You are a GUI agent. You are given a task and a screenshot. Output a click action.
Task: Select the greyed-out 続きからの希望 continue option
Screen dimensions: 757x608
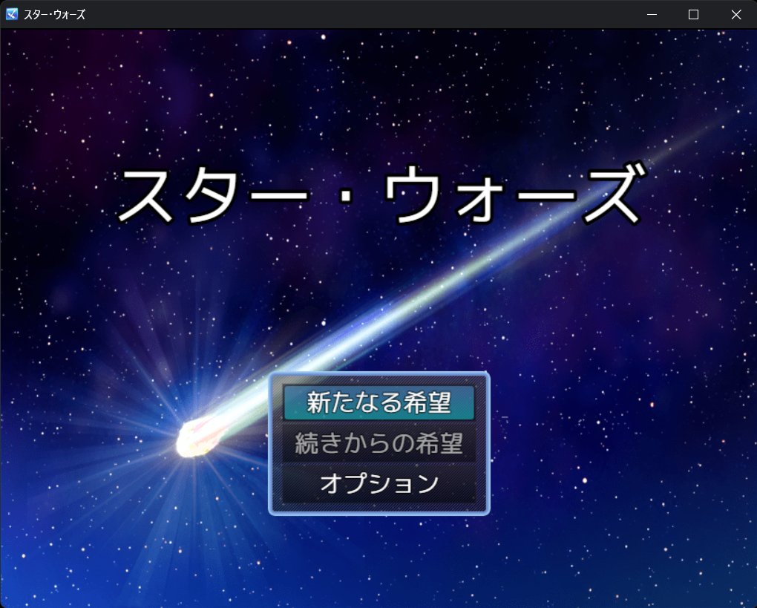click(378, 443)
